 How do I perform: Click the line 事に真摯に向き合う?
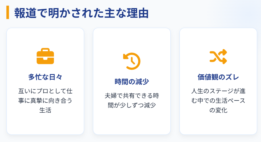pyautogui.click(x=45, y=100)
